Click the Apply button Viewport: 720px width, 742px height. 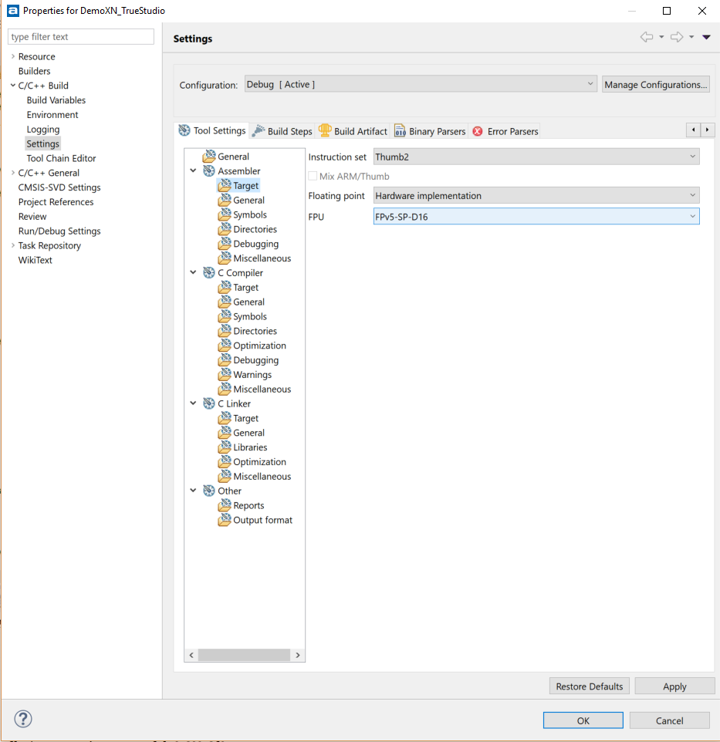tap(674, 686)
